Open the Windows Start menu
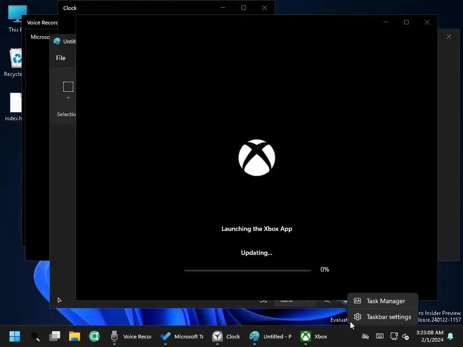Image resolution: width=463 pixels, height=347 pixels. pos(14,336)
